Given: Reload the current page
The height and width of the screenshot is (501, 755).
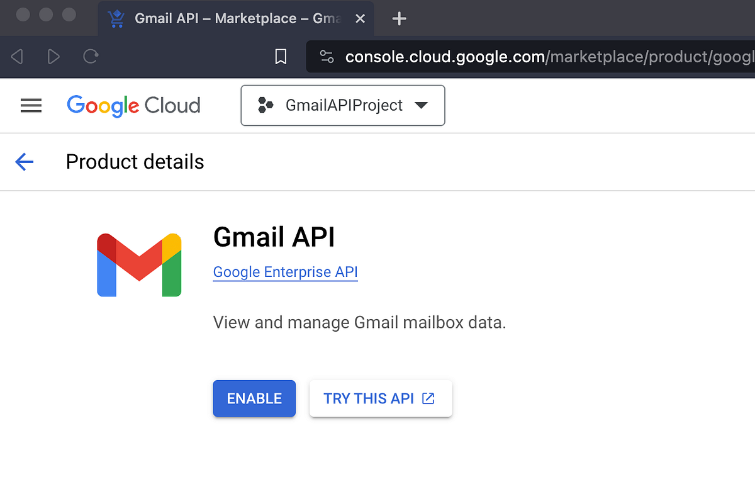Looking at the screenshot, I should 90,57.
